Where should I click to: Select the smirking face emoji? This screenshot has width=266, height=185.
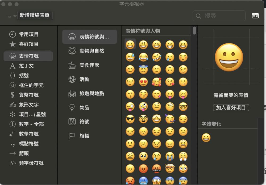click(183, 119)
